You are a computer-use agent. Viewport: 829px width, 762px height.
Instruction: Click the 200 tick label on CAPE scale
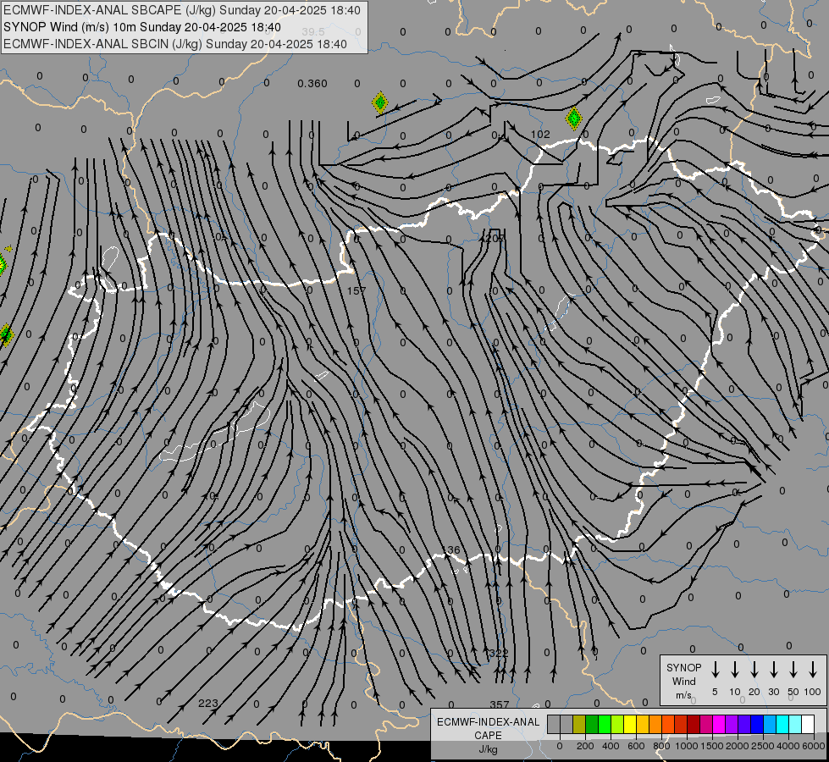click(585, 746)
